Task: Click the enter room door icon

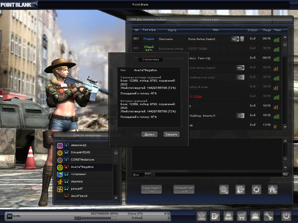Action: (x=240, y=190)
